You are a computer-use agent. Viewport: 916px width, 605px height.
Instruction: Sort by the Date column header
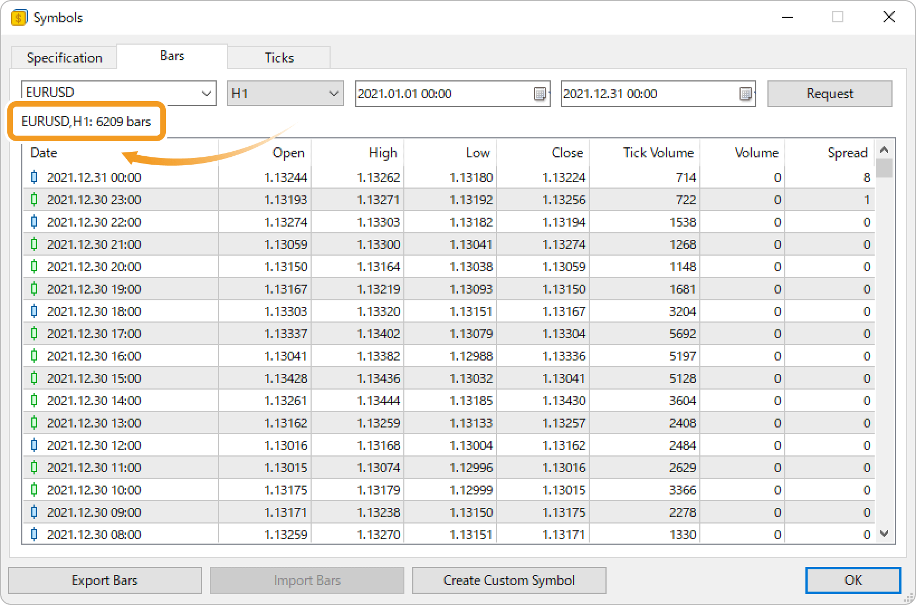[x=121, y=153]
